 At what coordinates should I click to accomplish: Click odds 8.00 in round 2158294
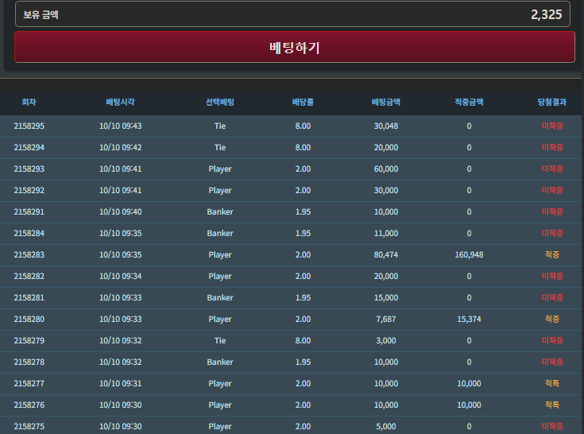tap(303, 148)
